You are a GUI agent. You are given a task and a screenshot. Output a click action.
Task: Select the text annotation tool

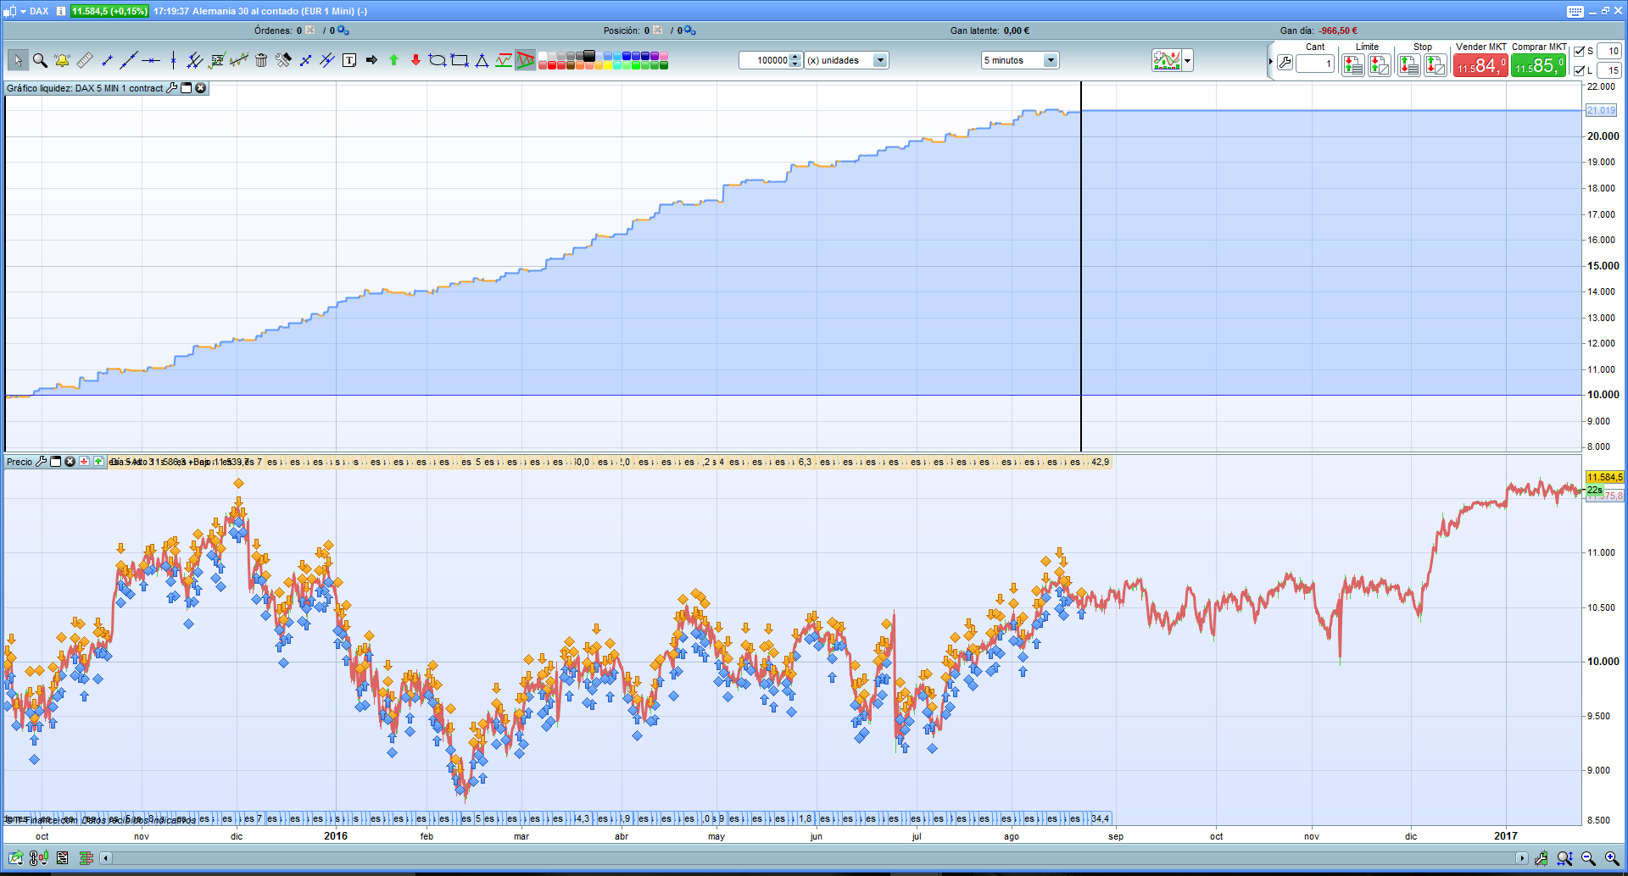[349, 60]
